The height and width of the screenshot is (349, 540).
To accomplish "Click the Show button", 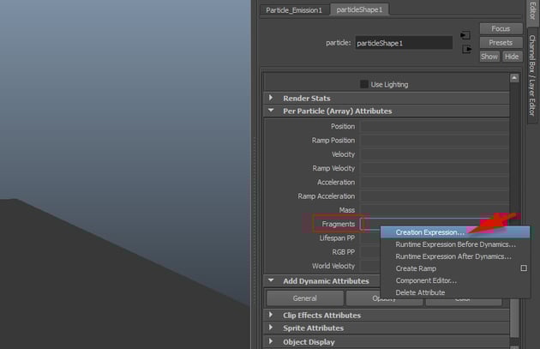I will point(489,57).
